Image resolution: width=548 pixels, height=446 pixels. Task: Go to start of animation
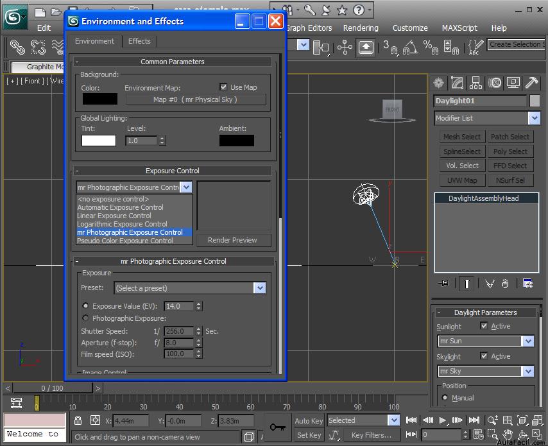411,420
